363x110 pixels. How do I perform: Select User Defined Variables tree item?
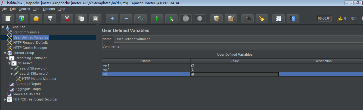[30, 37]
